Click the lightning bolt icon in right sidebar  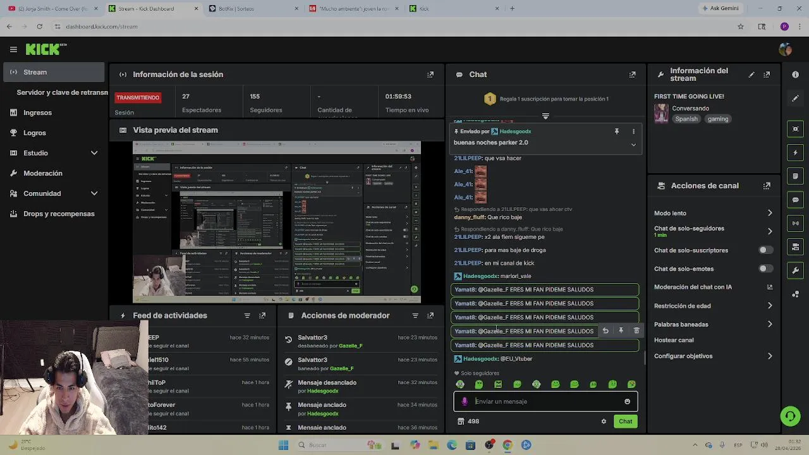[795, 153]
